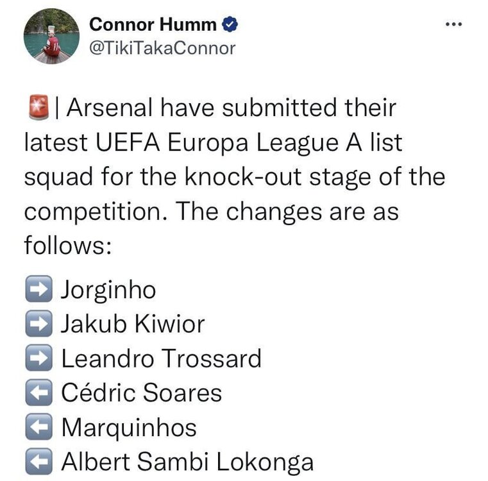The width and height of the screenshot is (488, 481).
Task: Click the right arrow beside Leandro Trossard
Action: pyautogui.click(x=38, y=359)
